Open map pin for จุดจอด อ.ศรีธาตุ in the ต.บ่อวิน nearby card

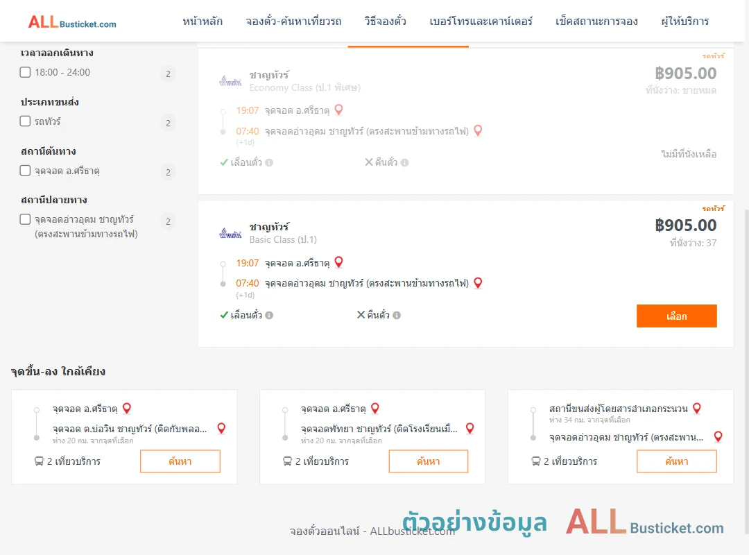127,408
